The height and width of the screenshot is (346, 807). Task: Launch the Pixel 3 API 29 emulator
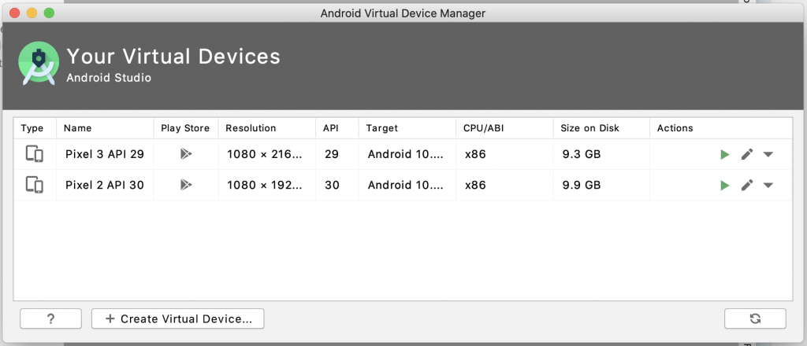pos(725,154)
